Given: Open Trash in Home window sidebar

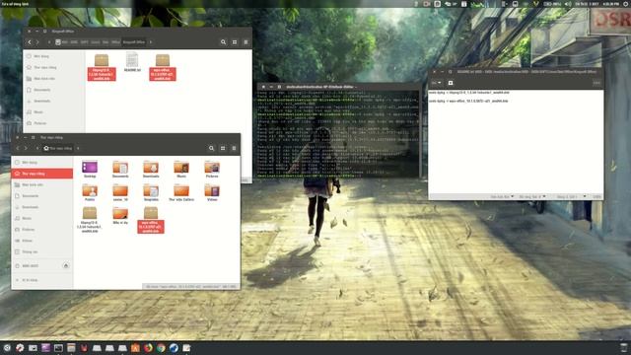Looking at the screenshot, I should (42, 251).
